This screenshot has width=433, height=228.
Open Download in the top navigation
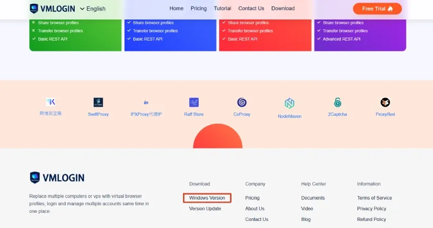(x=283, y=8)
